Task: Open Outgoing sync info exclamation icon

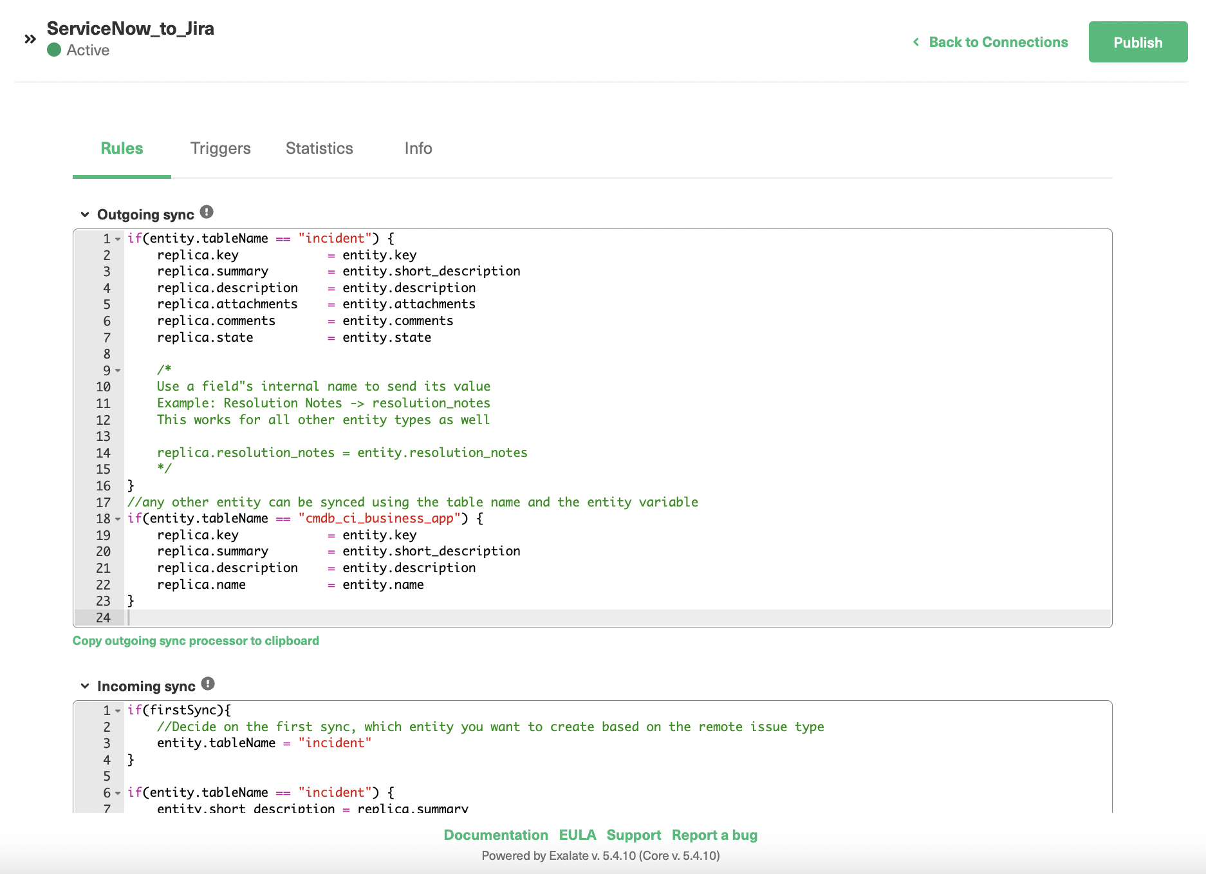Action: click(x=207, y=212)
